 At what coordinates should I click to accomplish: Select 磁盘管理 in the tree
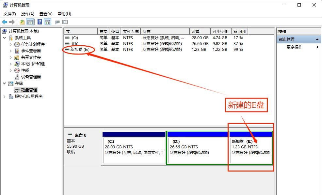click(29, 90)
